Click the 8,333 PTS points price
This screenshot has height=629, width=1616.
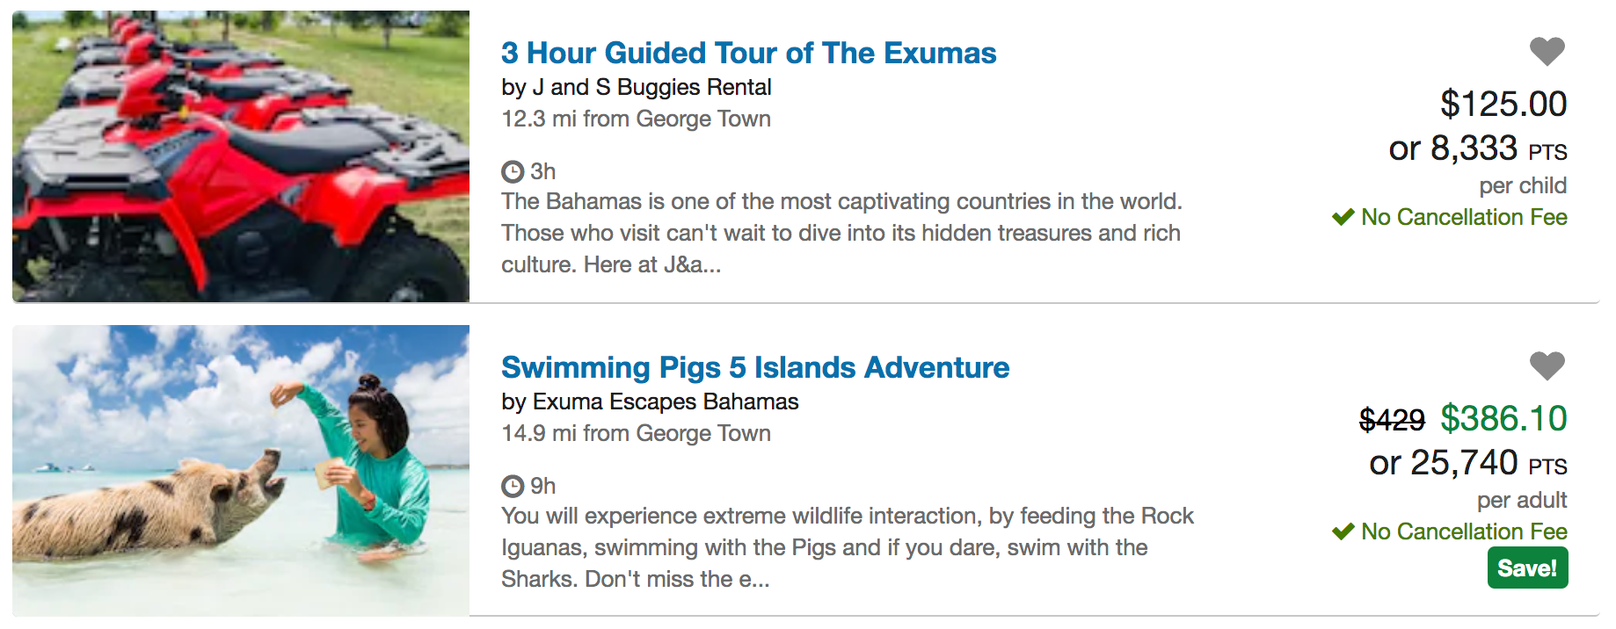1477,148
